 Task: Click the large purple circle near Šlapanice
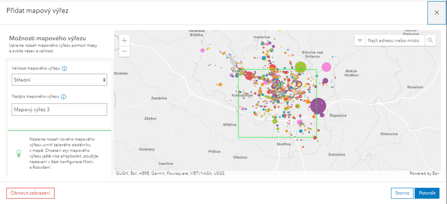(x=318, y=106)
